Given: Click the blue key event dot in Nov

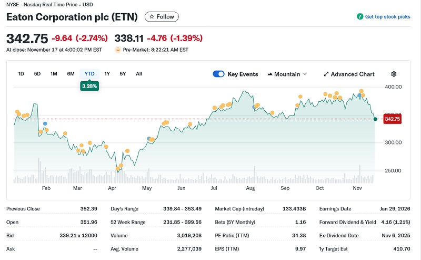Looking at the screenshot, I should [359, 95].
